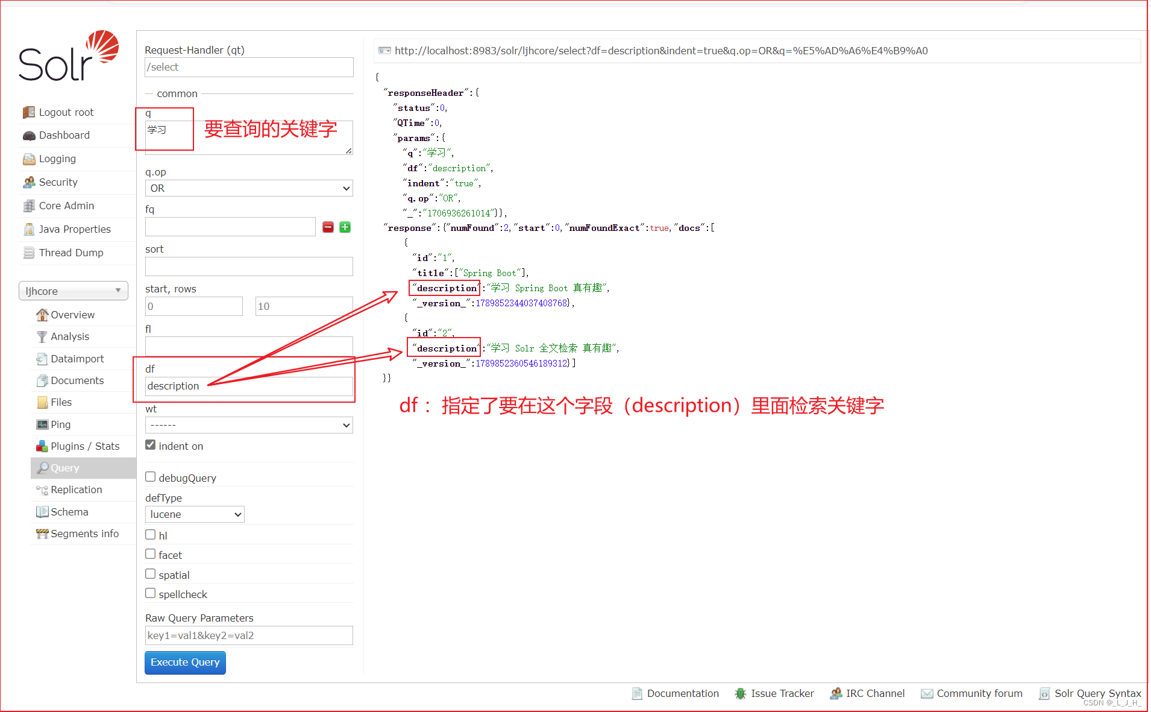Uncheck the indent on checkbox
Viewport: 1151px width, 712px height.
pyautogui.click(x=151, y=445)
